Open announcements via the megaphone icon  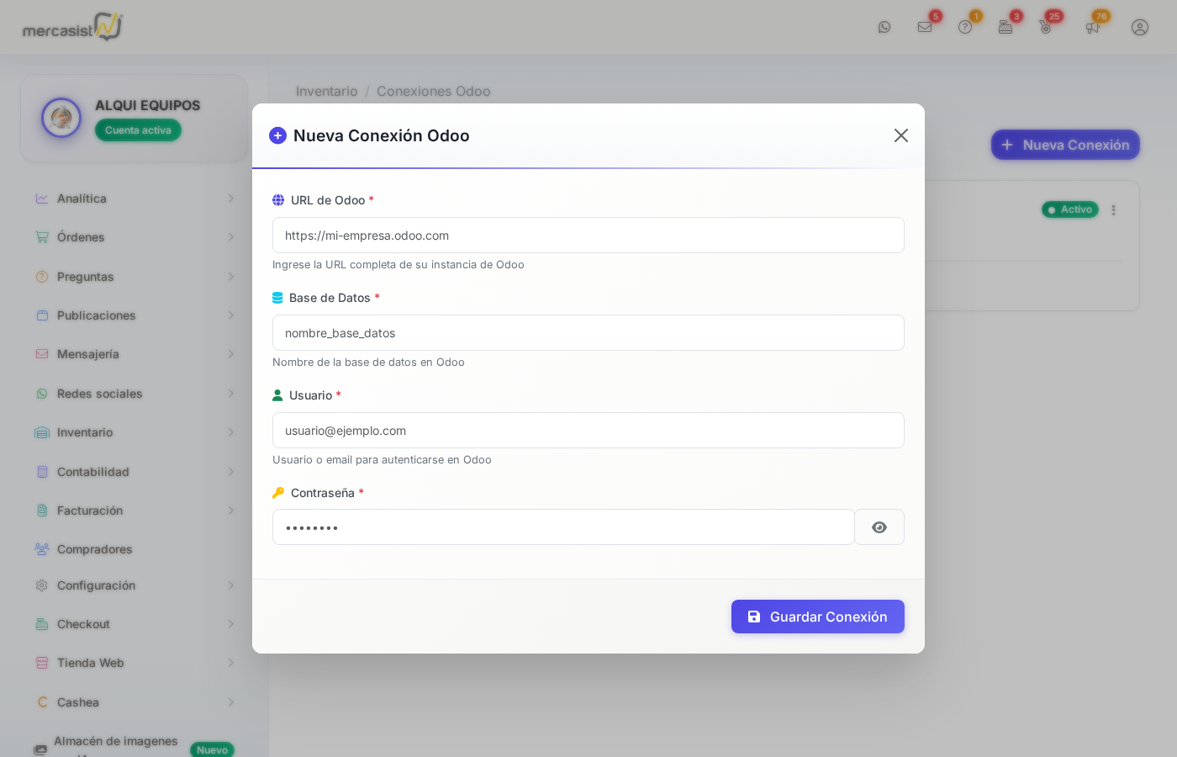pyautogui.click(x=1093, y=27)
